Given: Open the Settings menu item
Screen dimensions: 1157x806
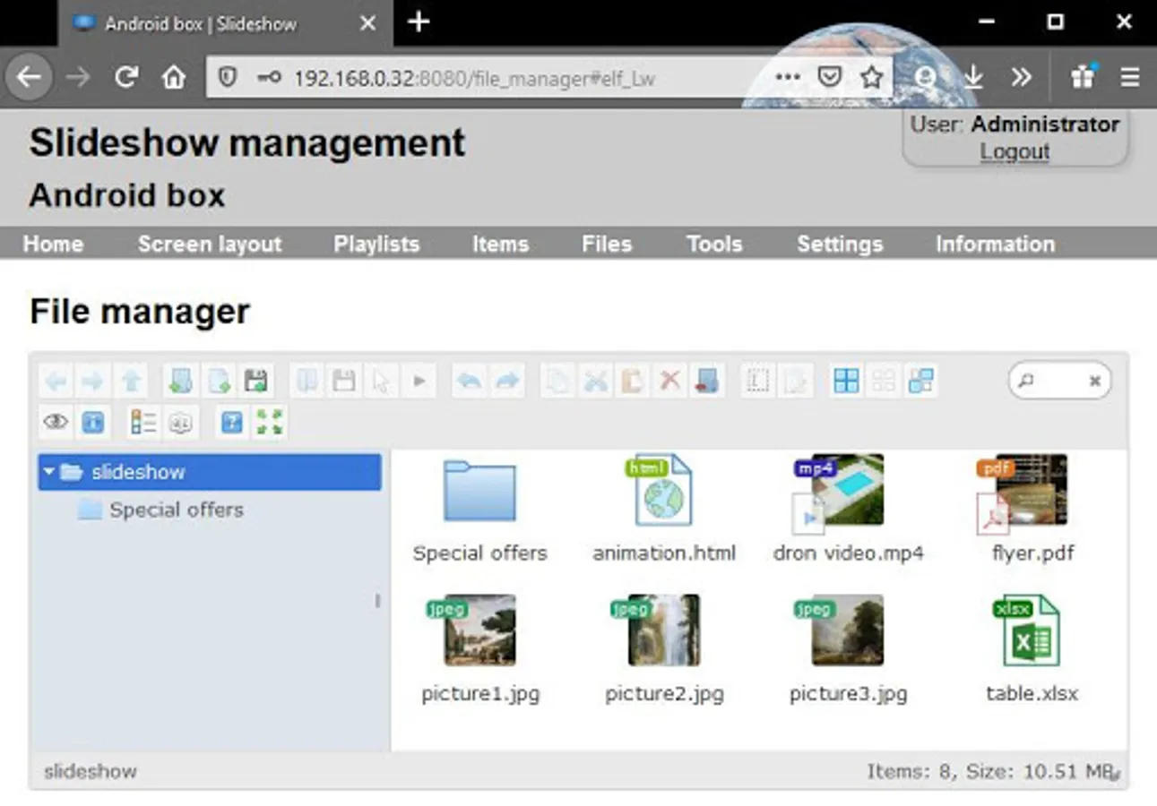Looking at the screenshot, I should point(840,244).
